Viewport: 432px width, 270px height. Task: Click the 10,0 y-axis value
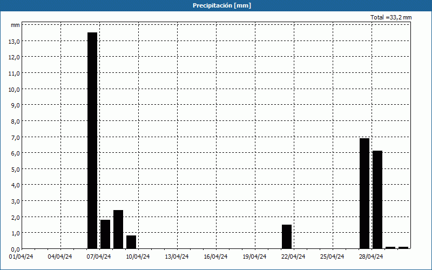click(14, 89)
